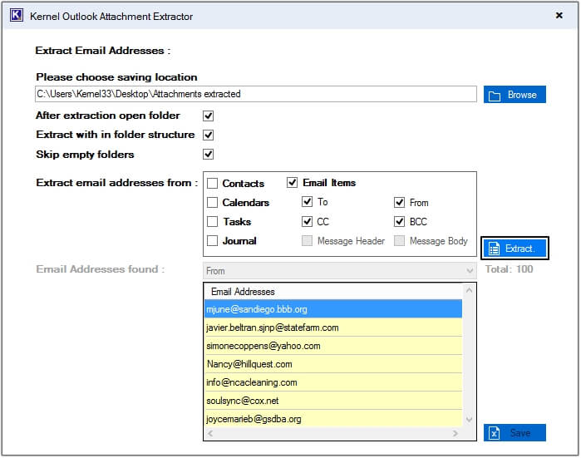Select mjune@sandiego.bbb.org in the list

(333, 309)
